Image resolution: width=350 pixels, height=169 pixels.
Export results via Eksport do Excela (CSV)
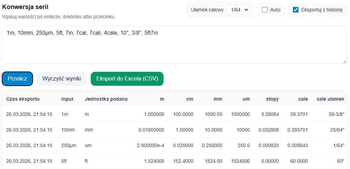(127, 78)
